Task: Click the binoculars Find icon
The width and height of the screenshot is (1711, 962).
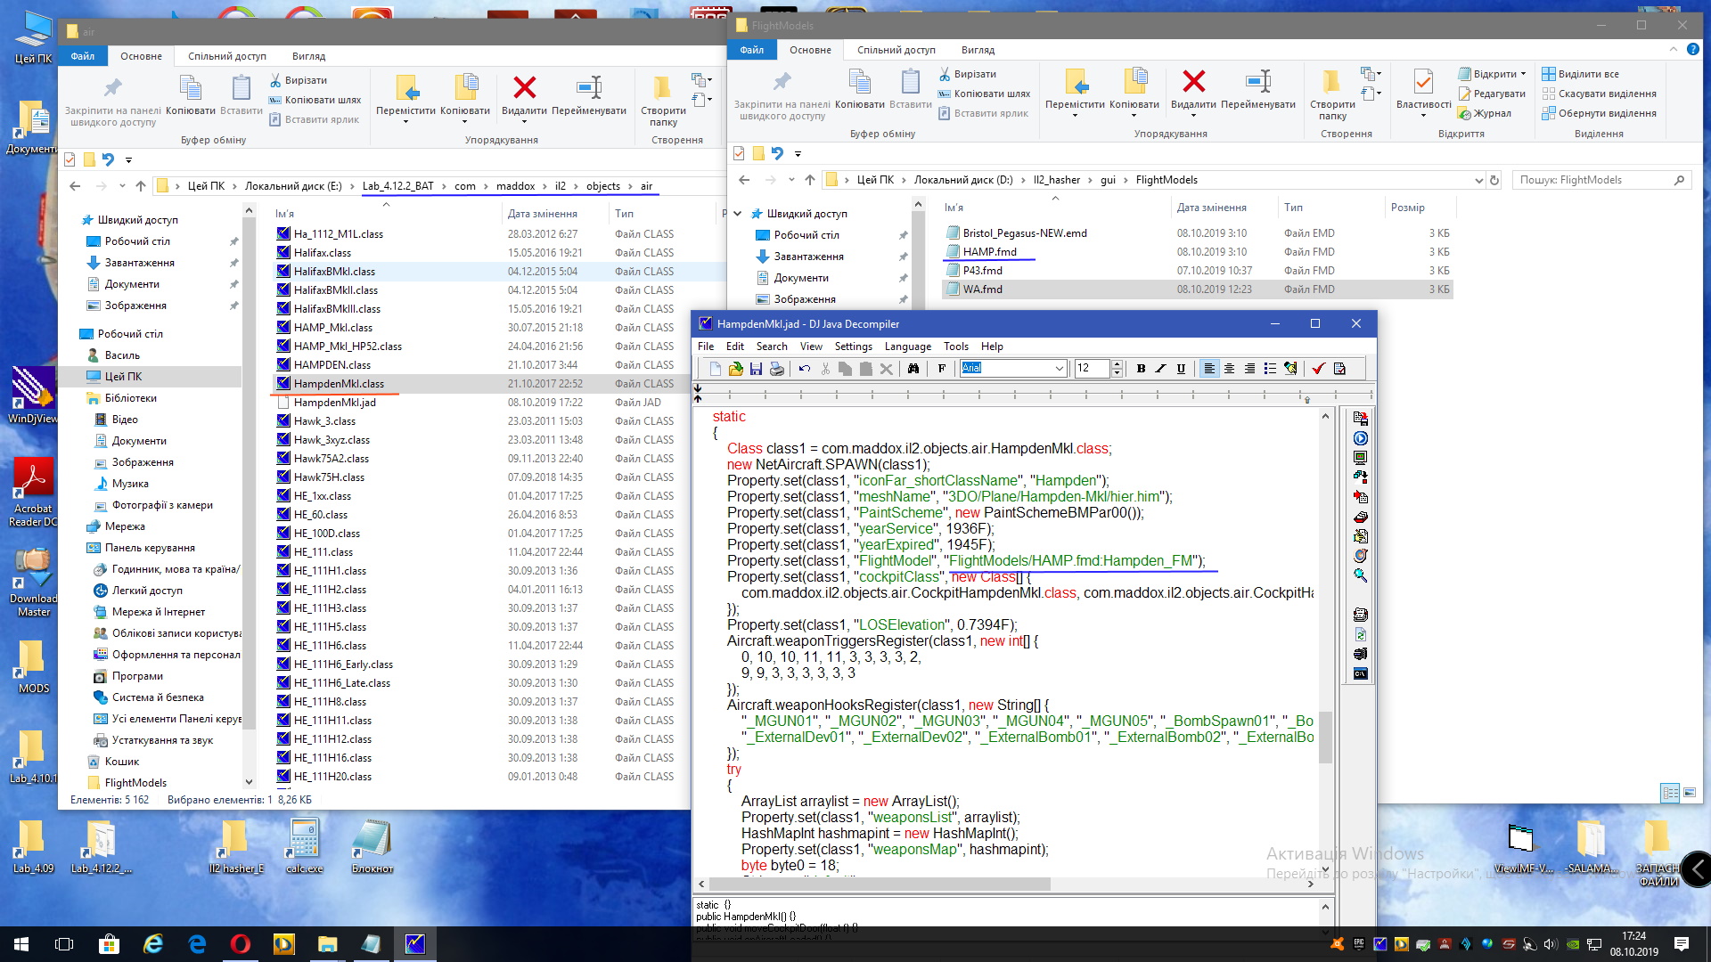Action: tap(913, 369)
